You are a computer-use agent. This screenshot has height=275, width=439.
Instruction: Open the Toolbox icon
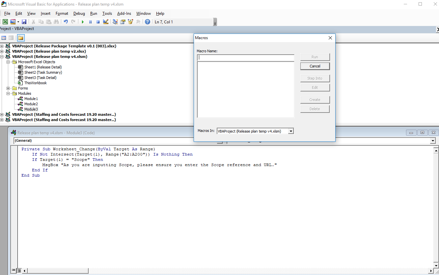138,22
